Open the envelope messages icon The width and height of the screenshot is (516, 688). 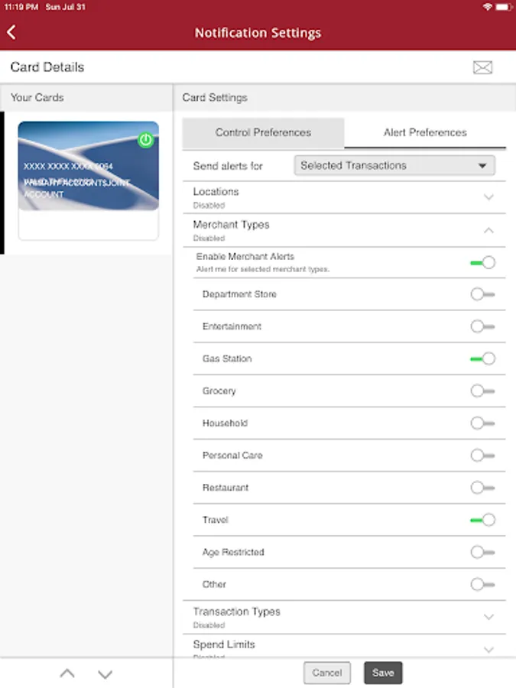(x=482, y=67)
